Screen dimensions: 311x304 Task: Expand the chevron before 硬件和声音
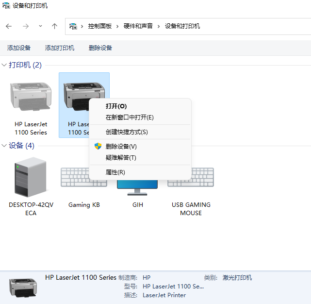click(x=117, y=26)
